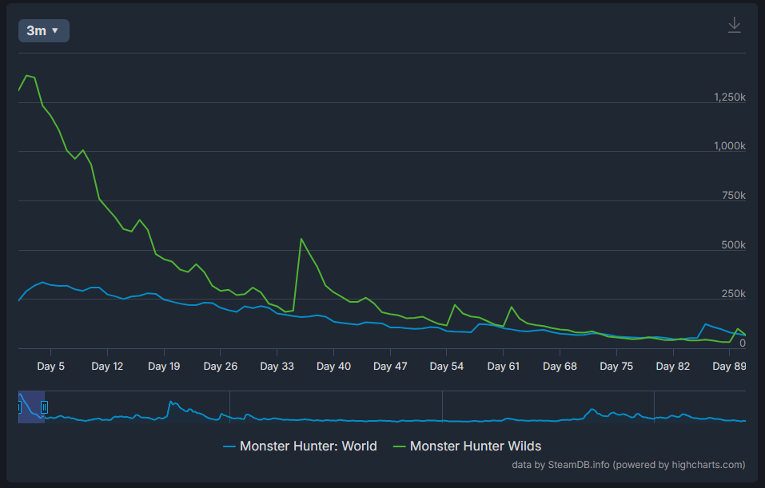Open the 3m time range dropdown

tap(44, 30)
